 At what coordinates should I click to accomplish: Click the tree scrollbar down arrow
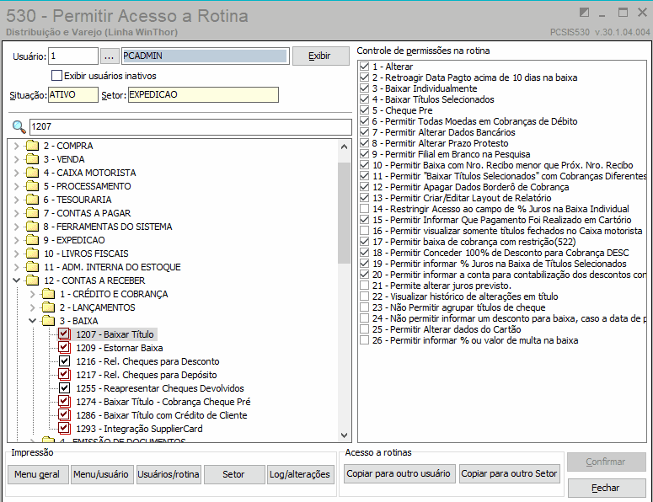click(344, 435)
